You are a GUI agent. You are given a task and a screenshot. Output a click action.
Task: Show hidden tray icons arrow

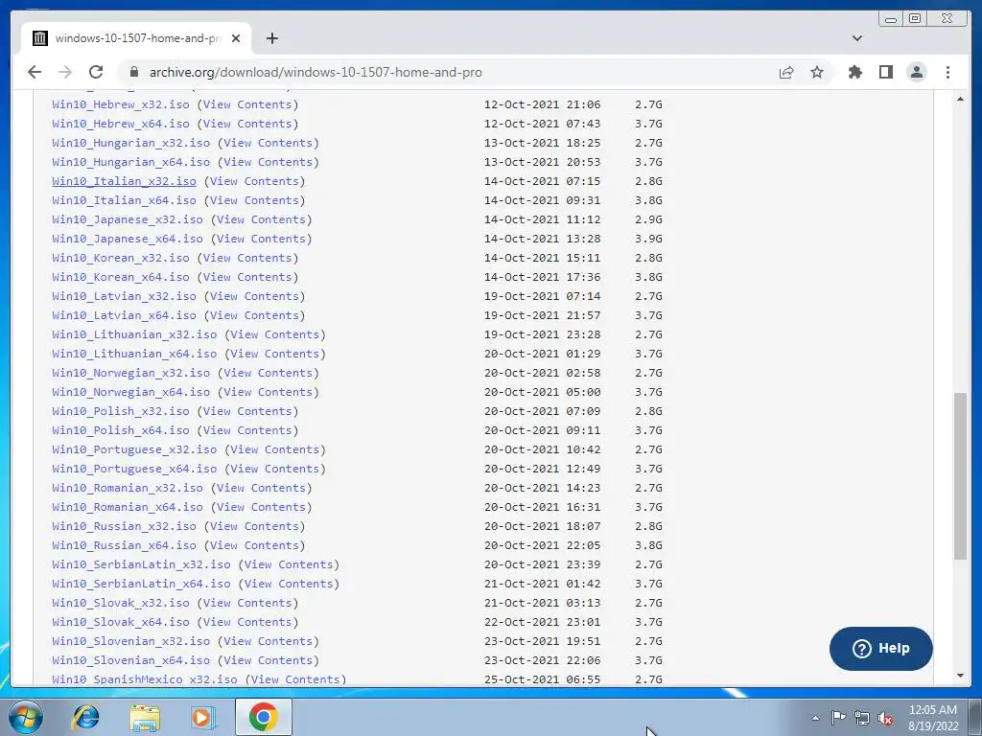point(815,718)
